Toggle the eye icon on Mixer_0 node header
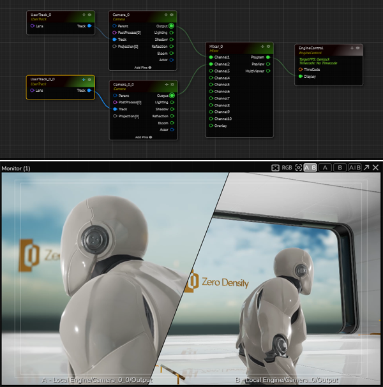Viewport: 383px width, 387px height. (x=269, y=46)
